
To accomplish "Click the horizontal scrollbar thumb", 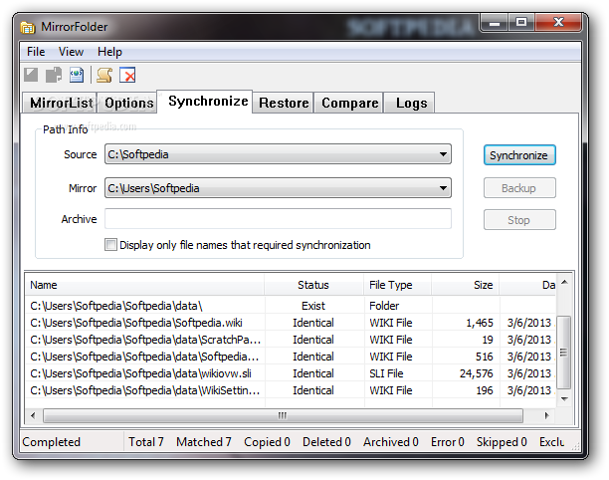I will [283, 415].
